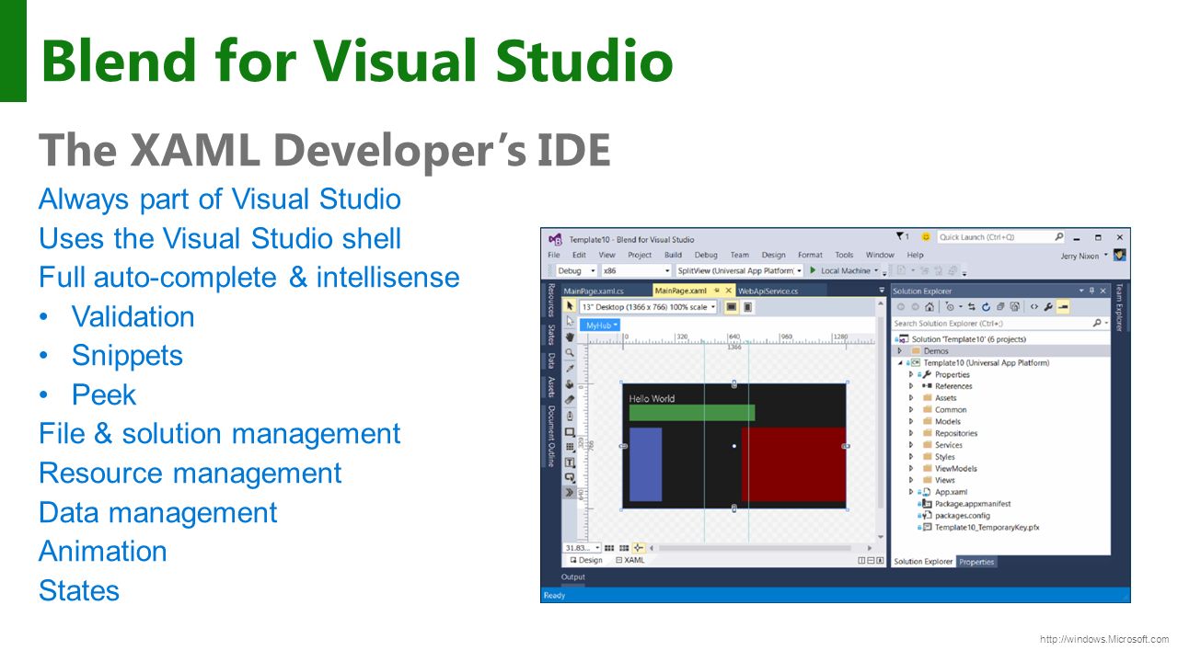
Task: Select the Pan hand tool
Action: coord(570,337)
